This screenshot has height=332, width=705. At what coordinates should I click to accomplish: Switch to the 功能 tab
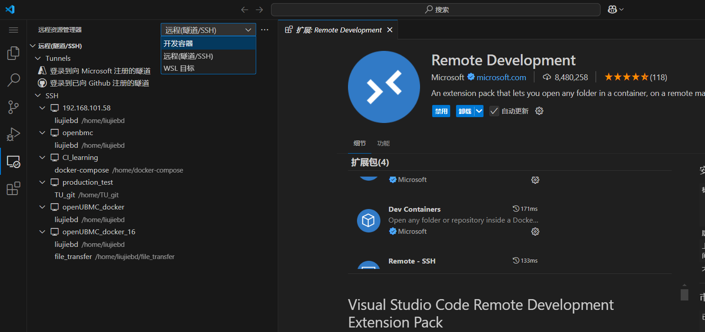point(384,143)
